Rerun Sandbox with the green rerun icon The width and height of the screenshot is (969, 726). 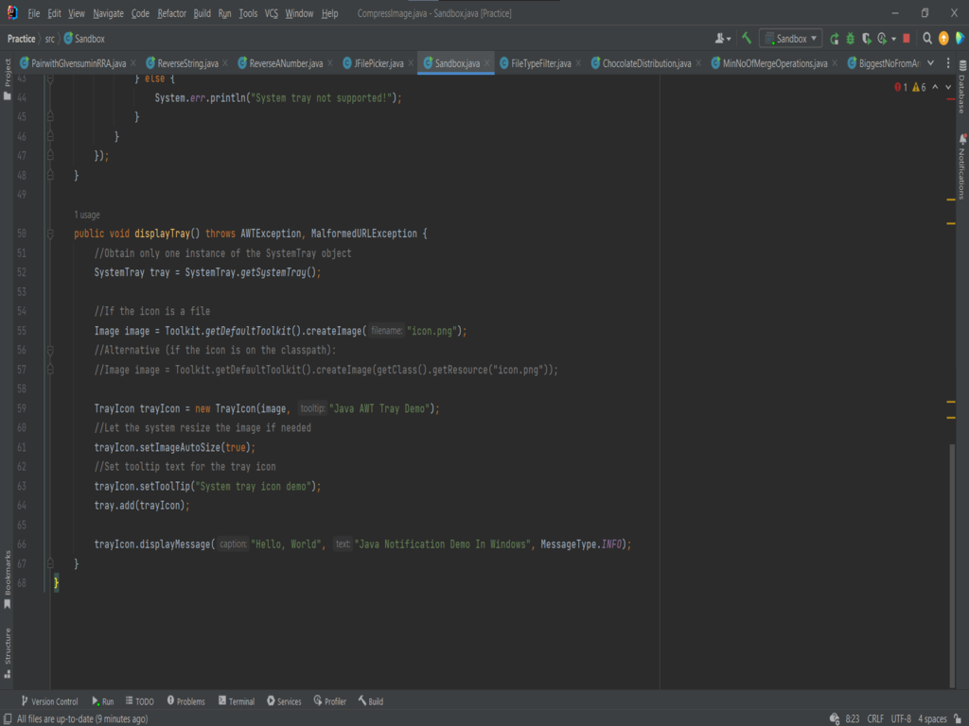[x=835, y=38]
